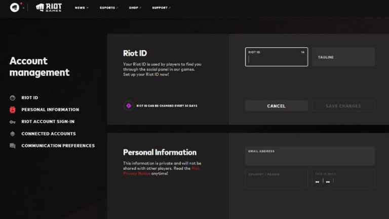Viewport: 389px width, 219px height.
Task: Select the Date of Birth field
Action: point(343,179)
